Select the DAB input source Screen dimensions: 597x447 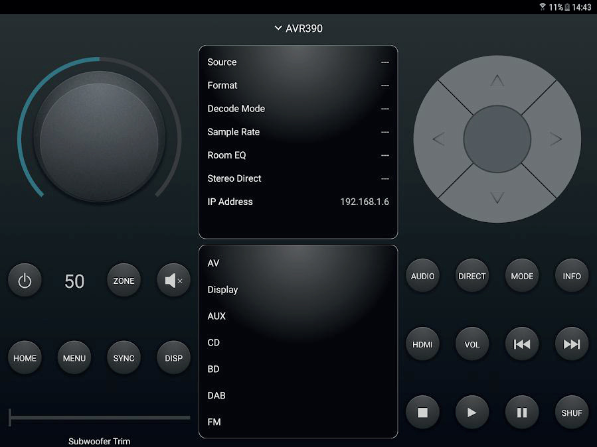298,395
